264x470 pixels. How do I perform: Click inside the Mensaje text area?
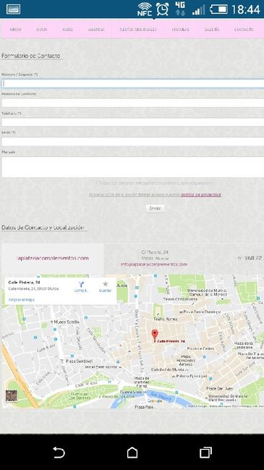click(132, 166)
